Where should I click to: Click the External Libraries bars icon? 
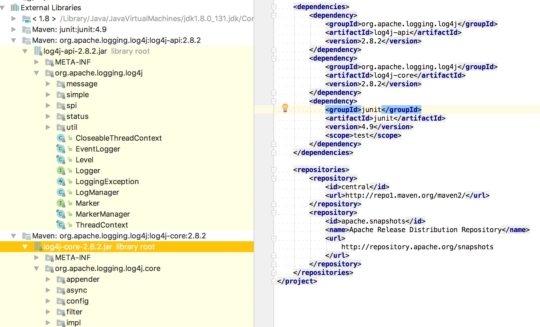[x=15, y=7]
